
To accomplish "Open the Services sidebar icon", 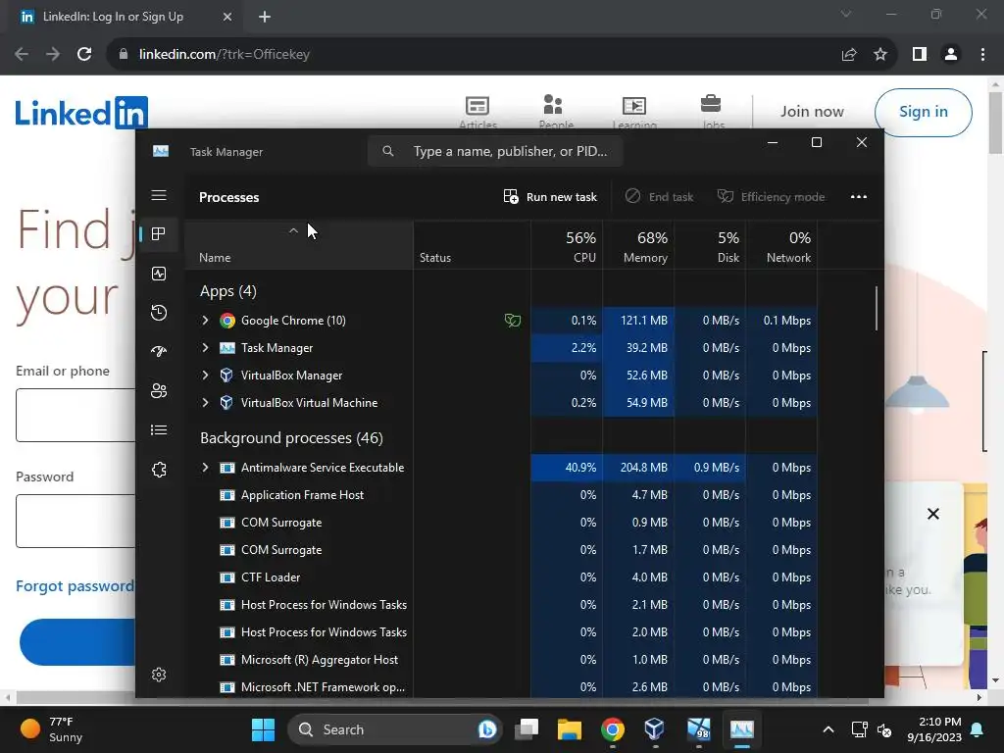I will (159, 470).
